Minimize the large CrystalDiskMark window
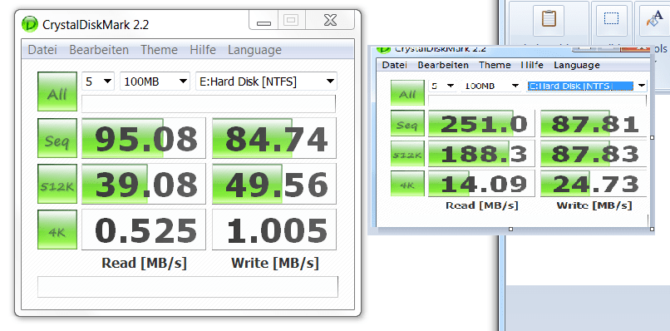The image size is (670, 331). (x=264, y=20)
